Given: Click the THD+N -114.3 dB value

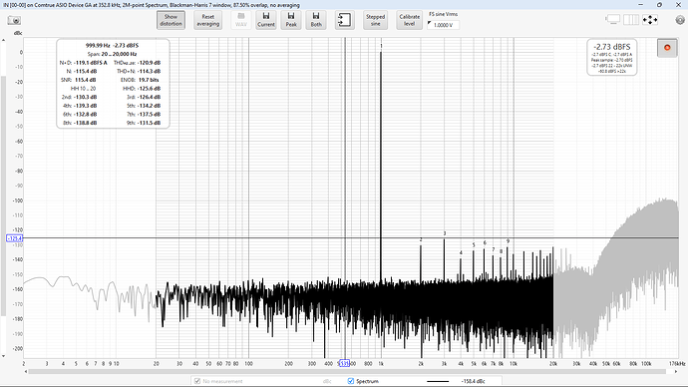Looking at the screenshot, I should [149, 71].
